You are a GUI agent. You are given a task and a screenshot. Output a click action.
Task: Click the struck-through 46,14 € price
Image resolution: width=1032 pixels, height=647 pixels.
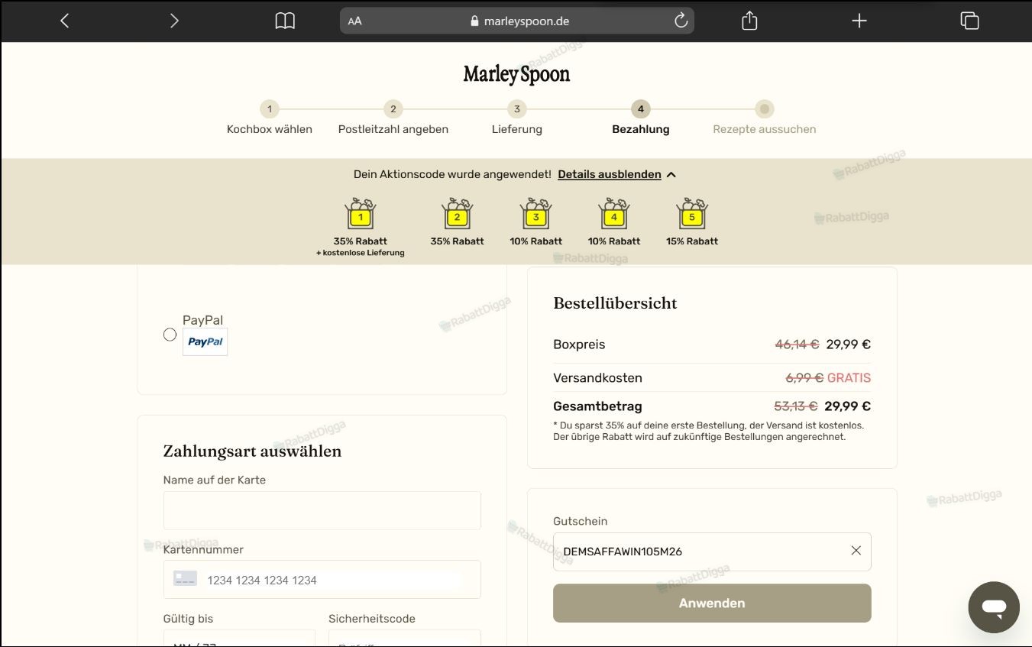click(x=797, y=345)
